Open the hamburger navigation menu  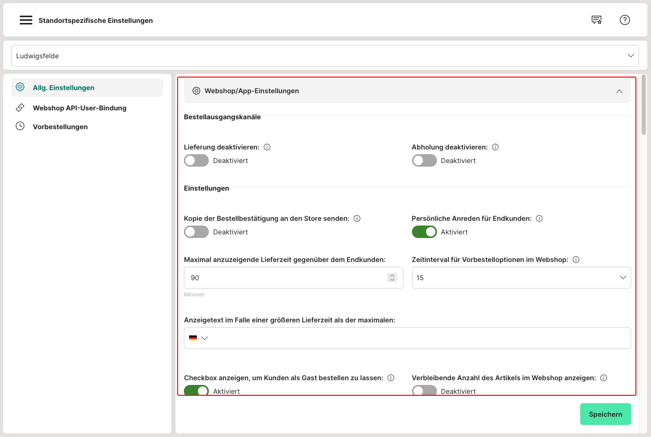tap(26, 20)
